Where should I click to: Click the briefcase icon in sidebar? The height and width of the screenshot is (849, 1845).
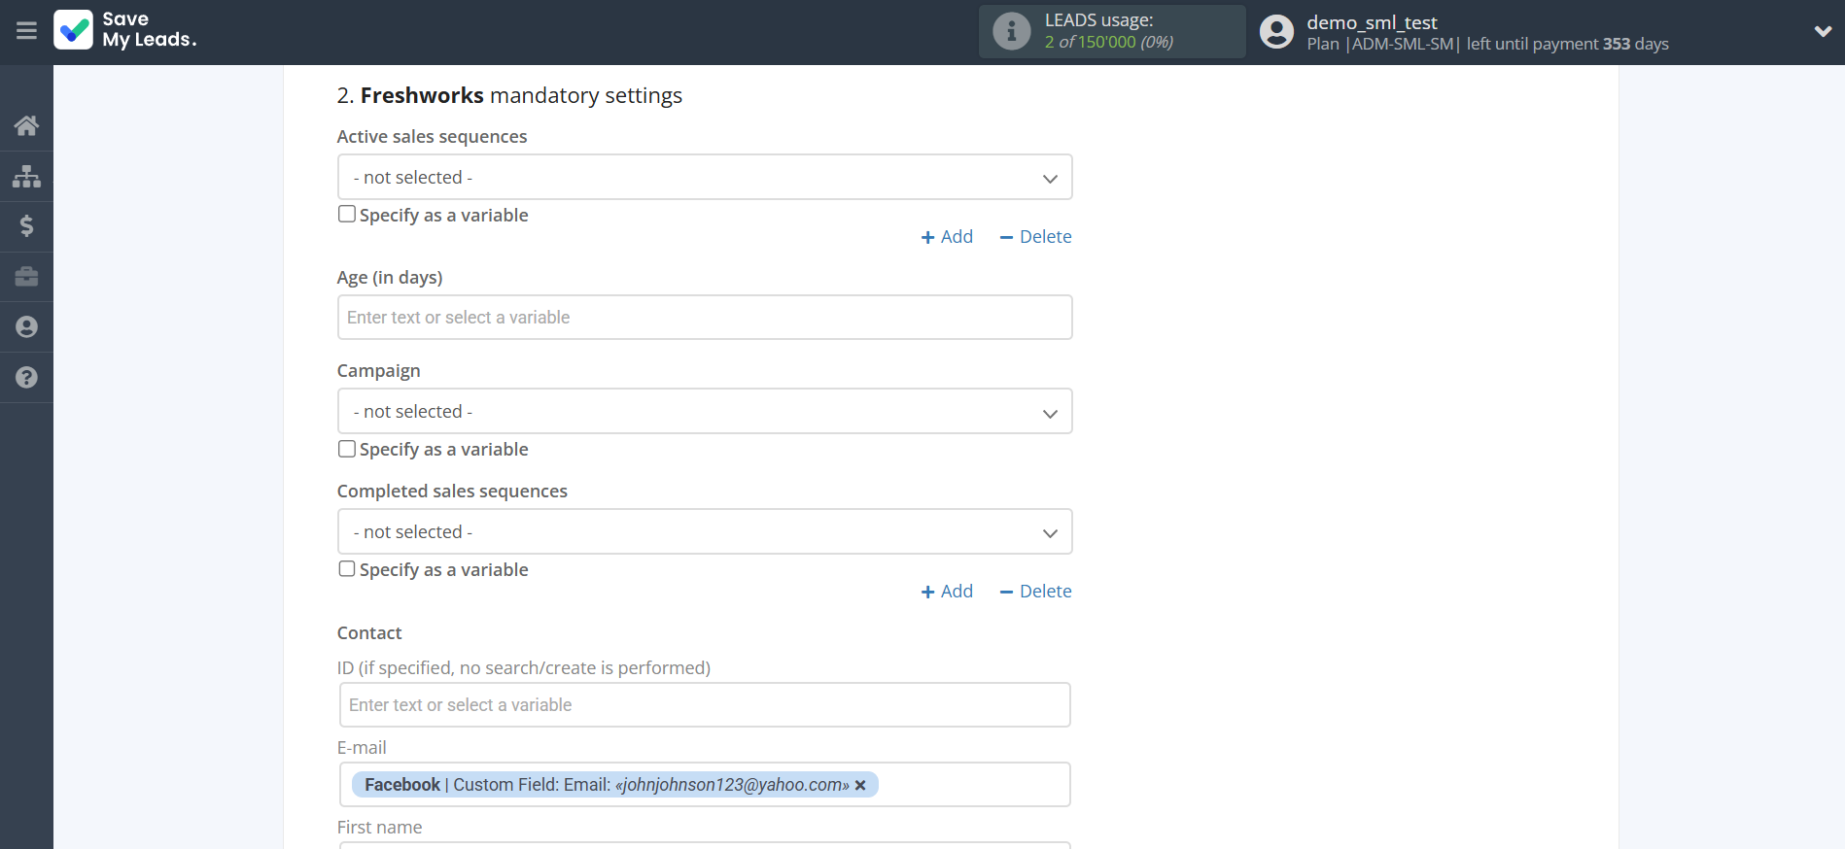coord(26,277)
